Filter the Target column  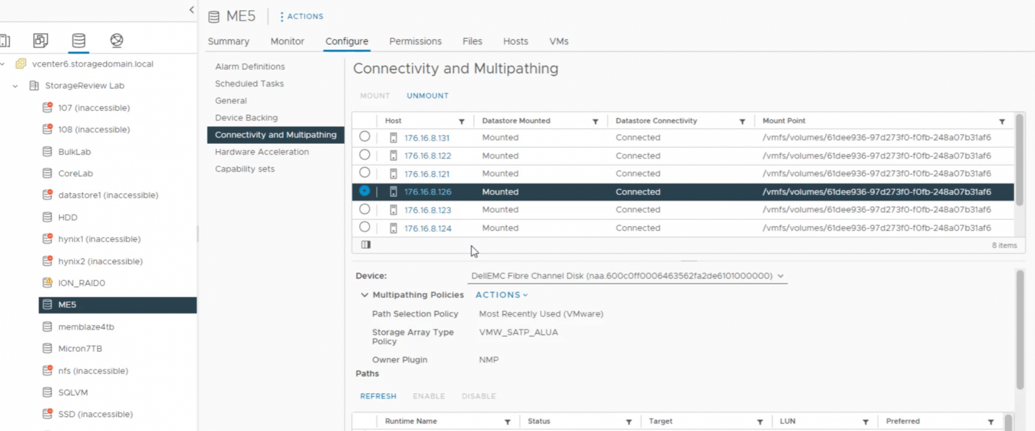(760, 422)
